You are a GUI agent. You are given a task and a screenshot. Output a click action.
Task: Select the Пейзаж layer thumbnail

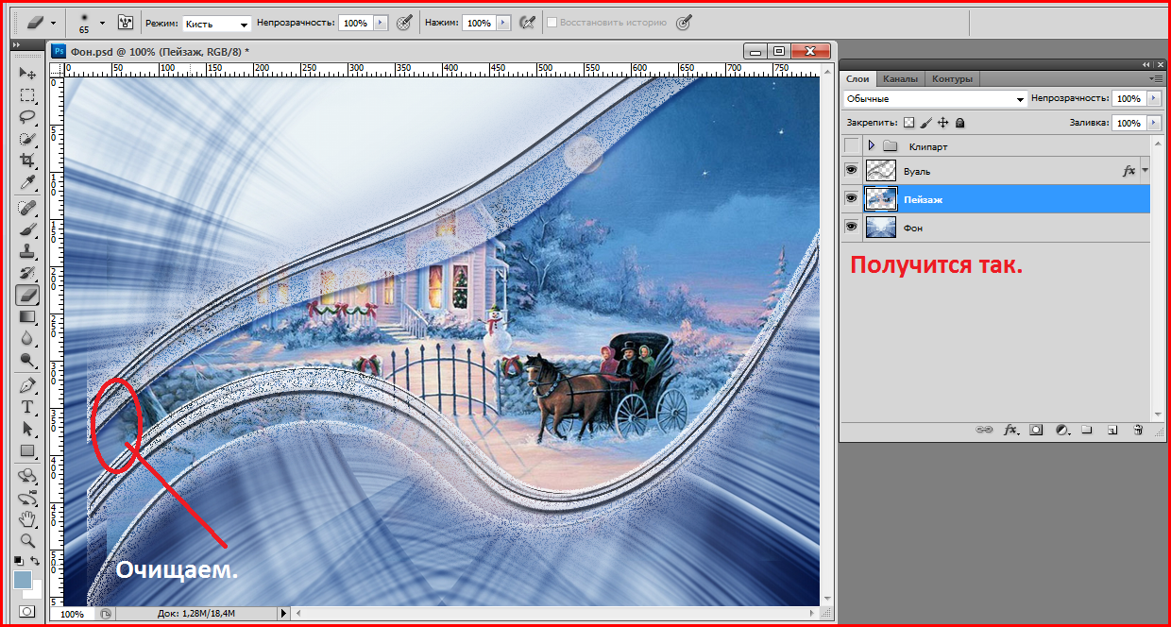coord(881,198)
